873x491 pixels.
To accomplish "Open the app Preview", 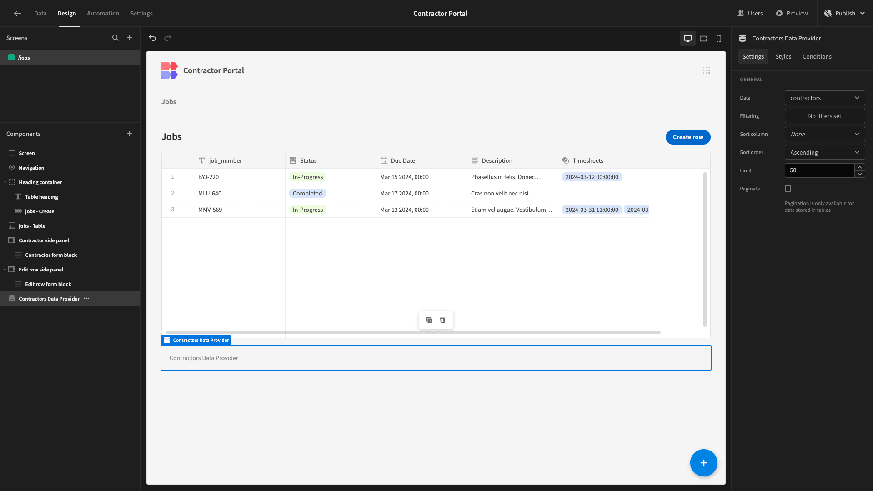I will pos(792,13).
